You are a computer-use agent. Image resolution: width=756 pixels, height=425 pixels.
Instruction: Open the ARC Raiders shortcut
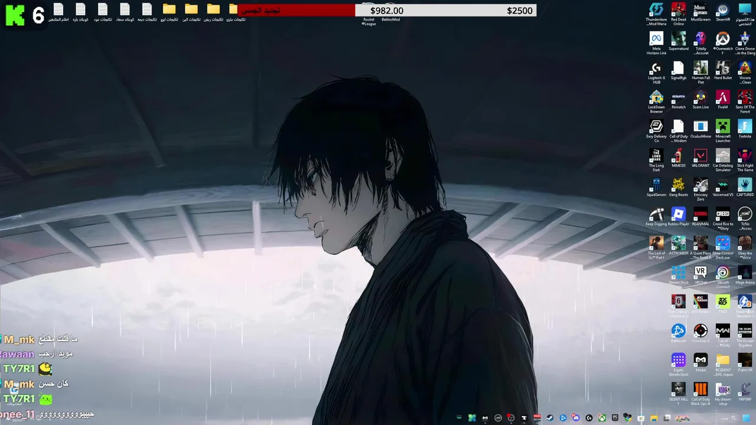(700, 305)
